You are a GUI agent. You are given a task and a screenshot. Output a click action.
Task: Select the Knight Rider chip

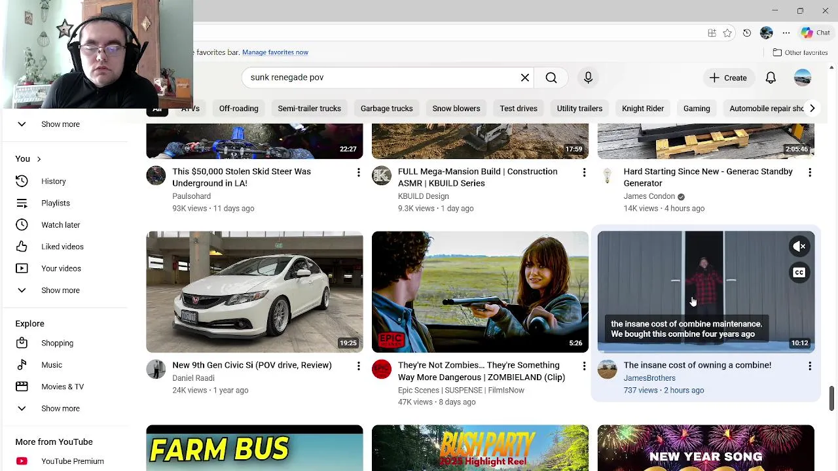click(643, 109)
